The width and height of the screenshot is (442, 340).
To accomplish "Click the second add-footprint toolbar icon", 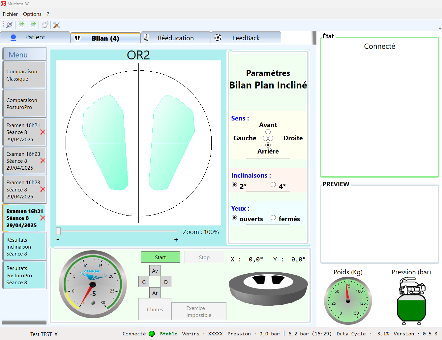I will (x=33, y=25).
